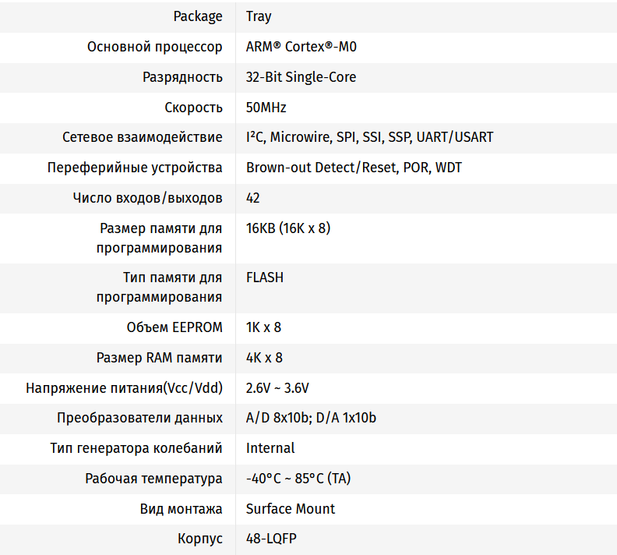Viewport: 617px width, 555px height.
Task: Select the FLASH memory type value
Action: point(265,277)
